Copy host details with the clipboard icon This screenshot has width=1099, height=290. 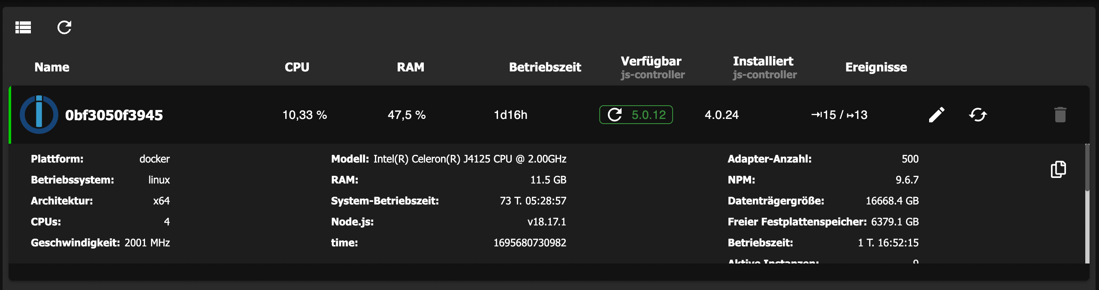[1058, 169]
